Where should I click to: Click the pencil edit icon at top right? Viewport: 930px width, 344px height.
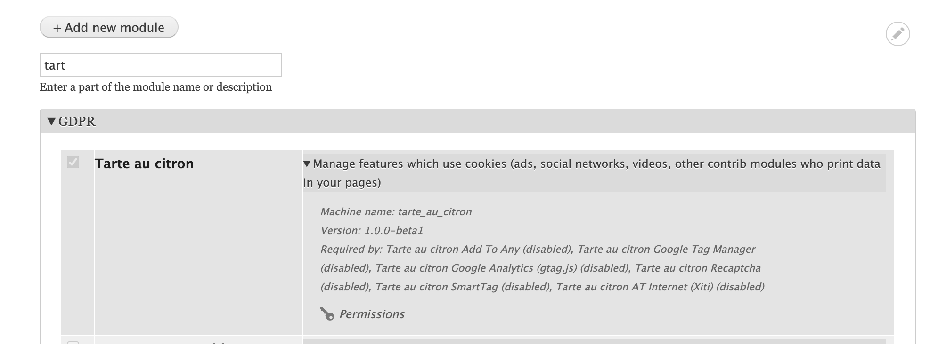pos(897,33)
